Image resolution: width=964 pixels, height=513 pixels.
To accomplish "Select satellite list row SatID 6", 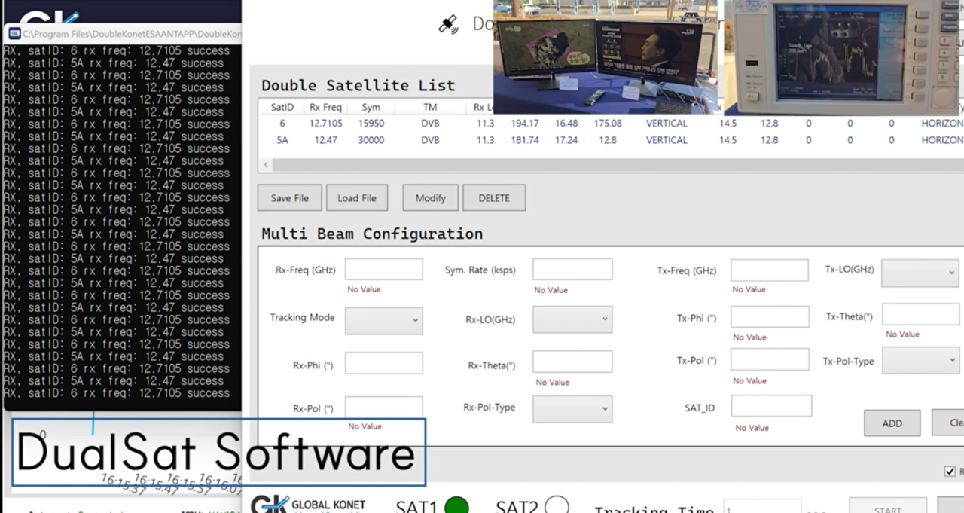I will pyautogui.click(x=611, y=124).
